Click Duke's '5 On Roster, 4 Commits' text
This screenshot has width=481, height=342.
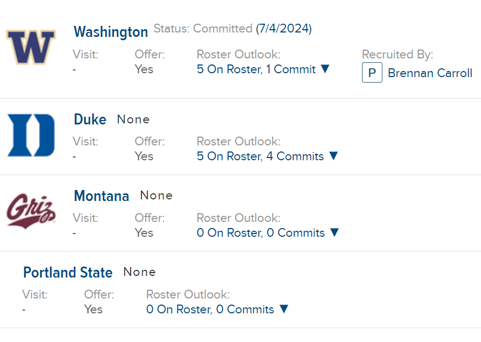(x=260, y=156)
